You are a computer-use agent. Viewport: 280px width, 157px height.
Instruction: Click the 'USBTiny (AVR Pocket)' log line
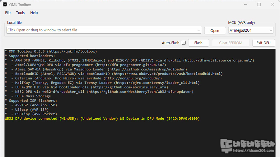[x=31, y=114]
